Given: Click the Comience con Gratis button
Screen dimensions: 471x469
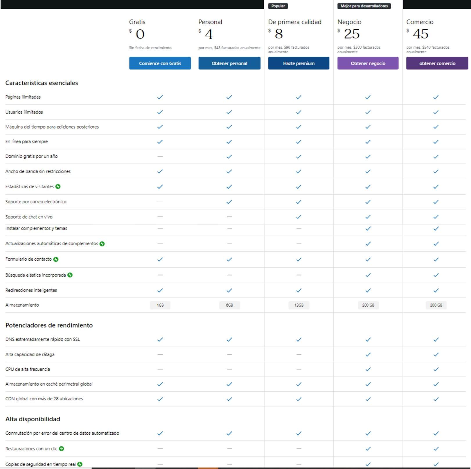Looking at the screenshot, I should click(160, 63).
